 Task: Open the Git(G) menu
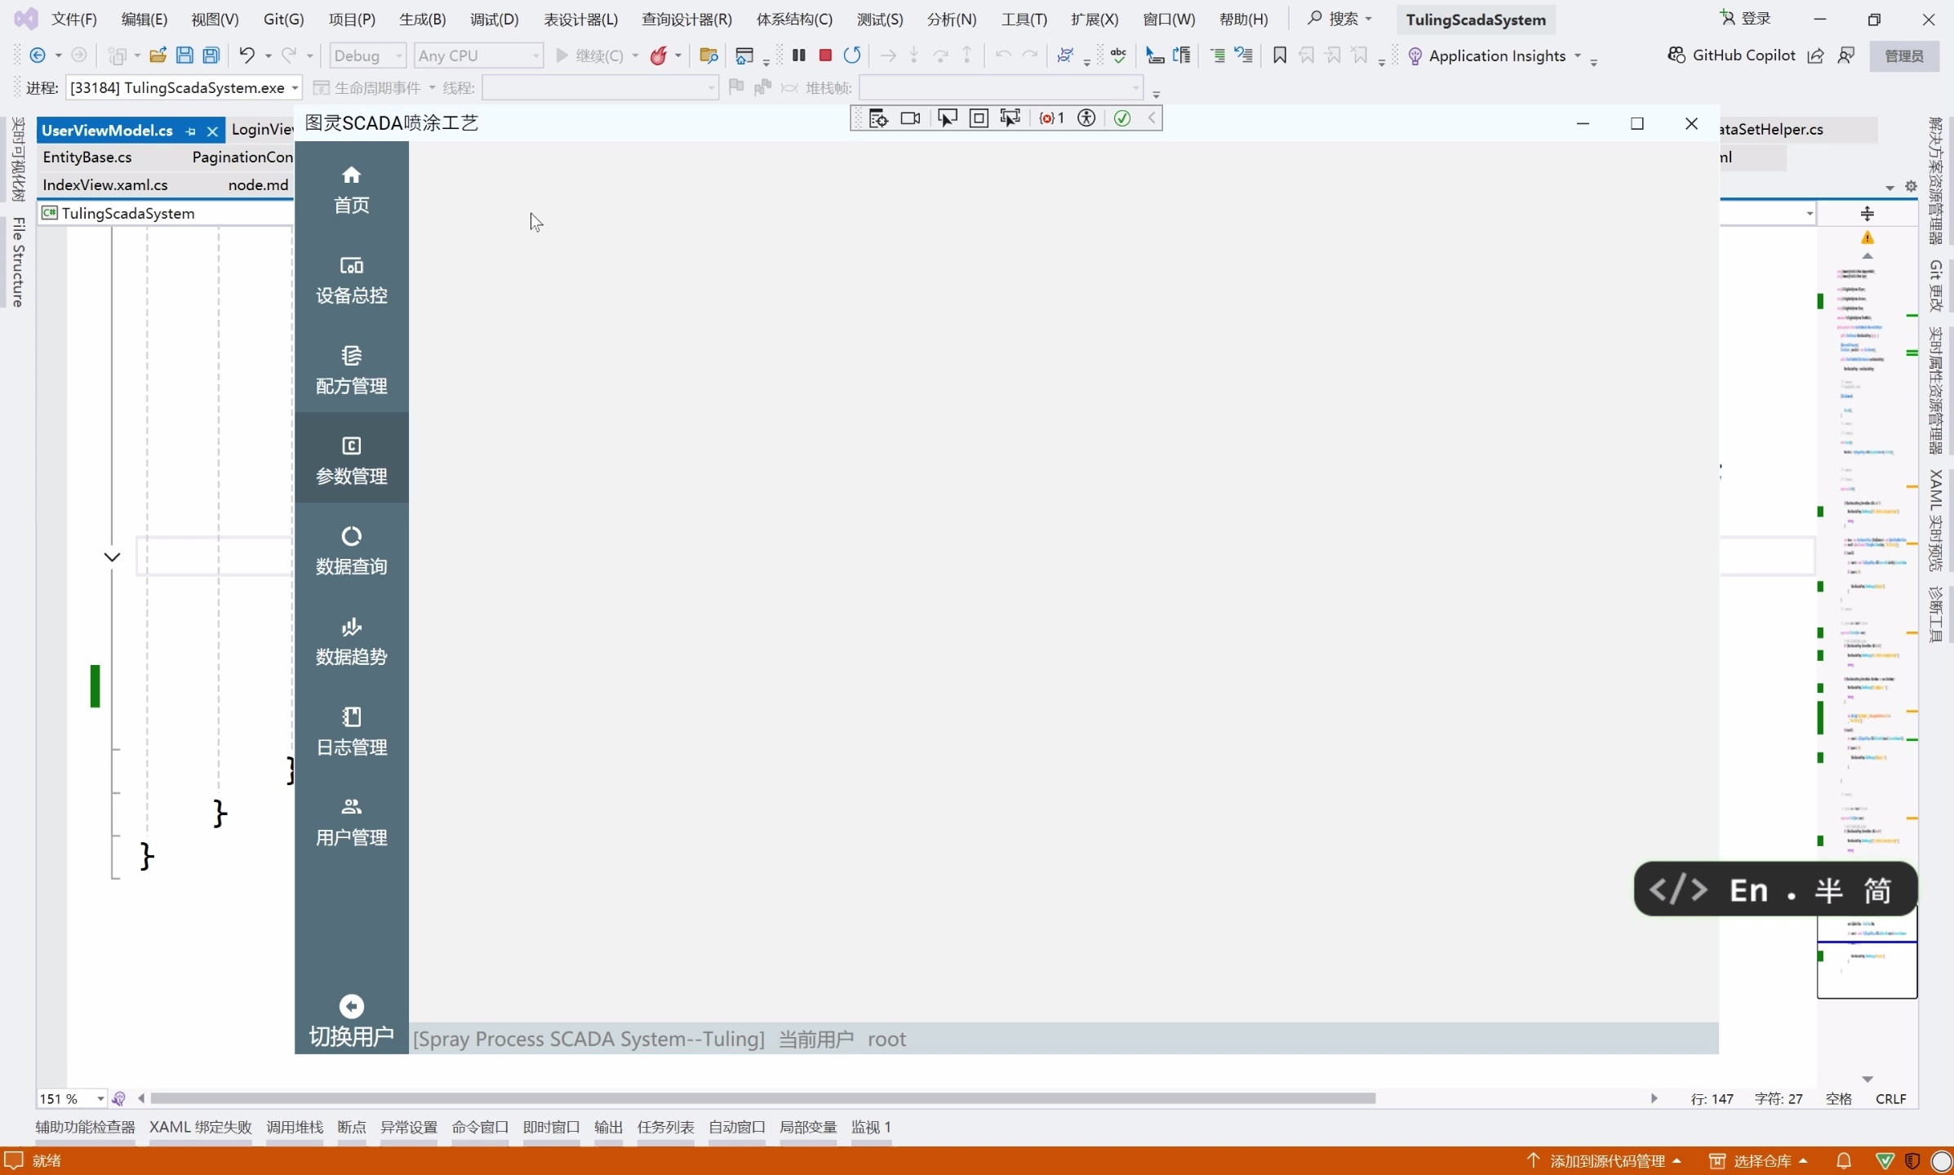click(283, 19)
